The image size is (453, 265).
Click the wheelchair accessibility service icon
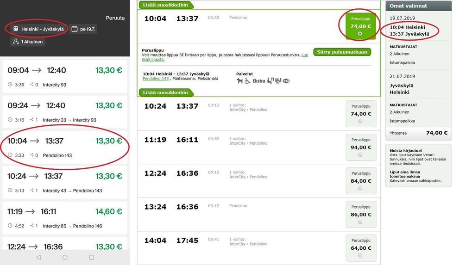point(248,81)
